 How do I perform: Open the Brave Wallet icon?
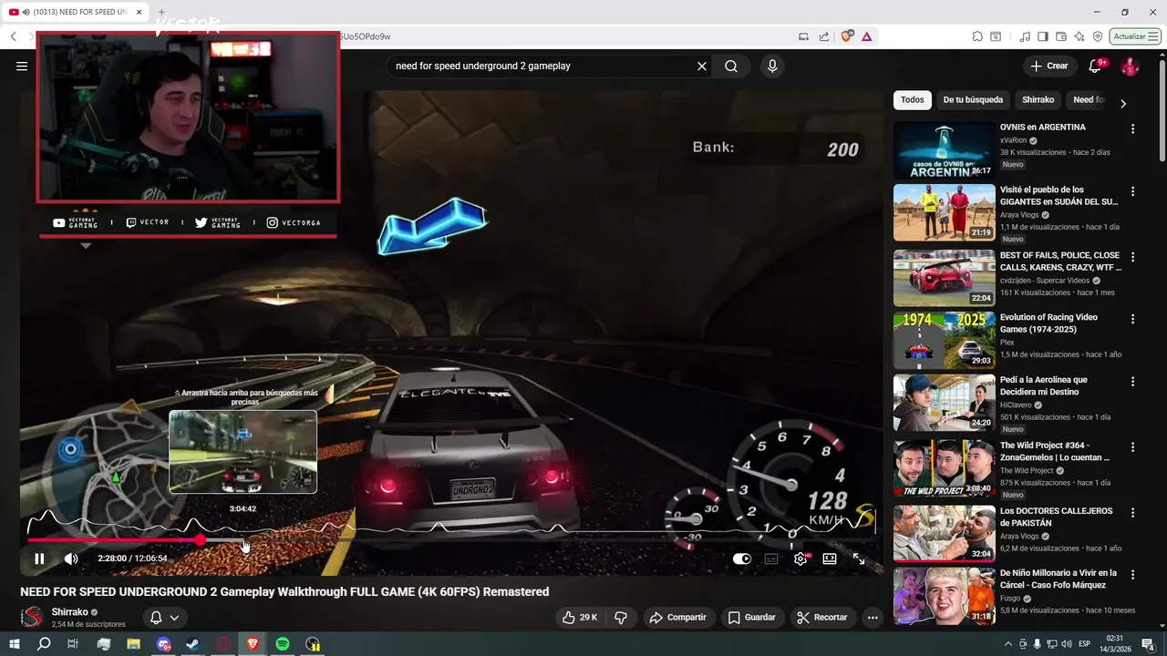click(x=1061, y=36)
